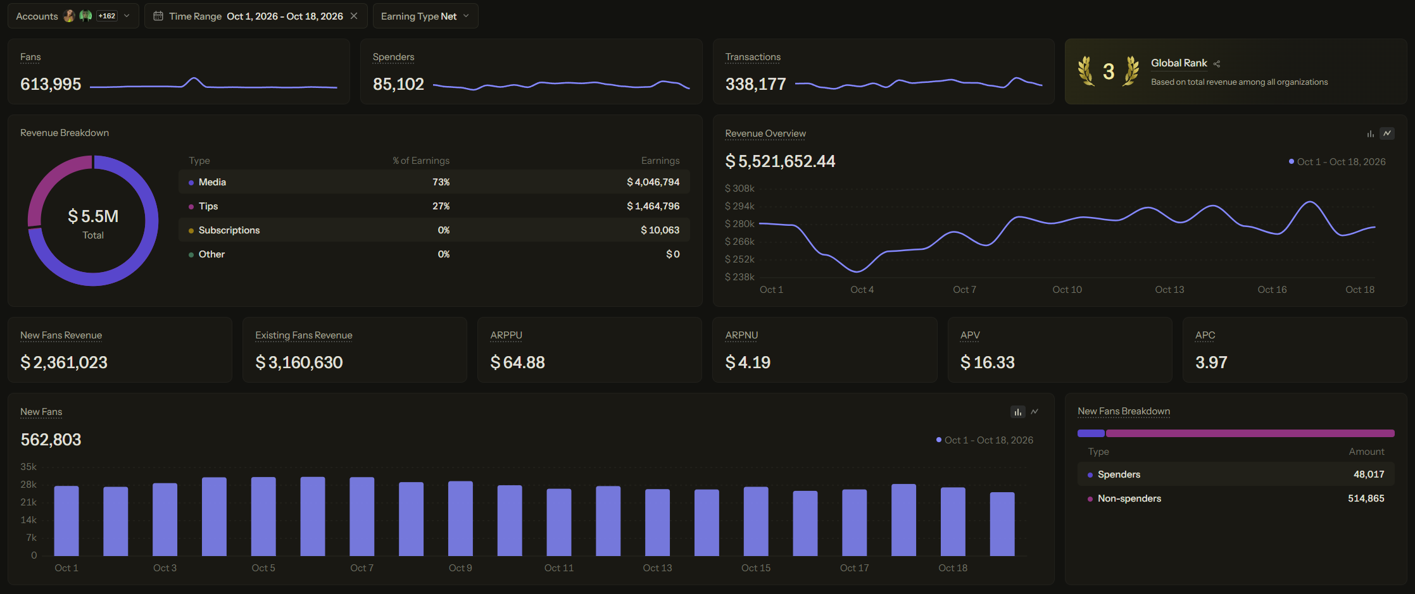The width and height of the screenshot is (1415, 594).
Task: Click the $5,521,652.44 revenue total
Action: coord(780,162)
